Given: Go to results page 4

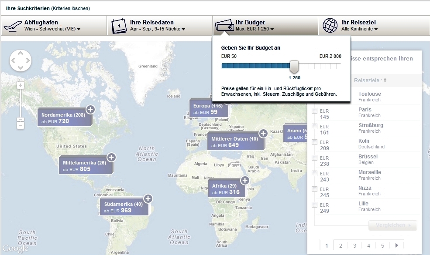Looking at the screenshot, I should [368, 245].
